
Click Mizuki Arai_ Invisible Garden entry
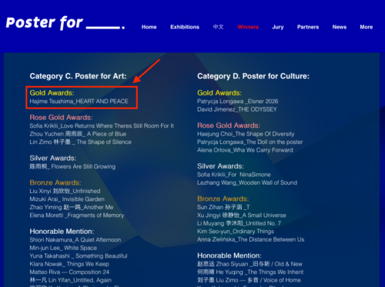tap(67, 199)
